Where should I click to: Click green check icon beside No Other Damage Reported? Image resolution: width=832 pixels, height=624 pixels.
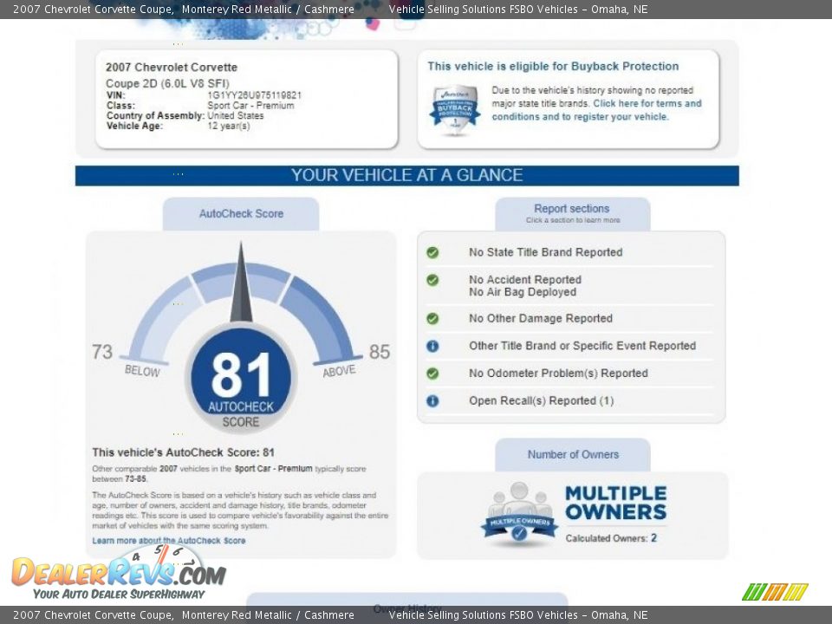432,318
